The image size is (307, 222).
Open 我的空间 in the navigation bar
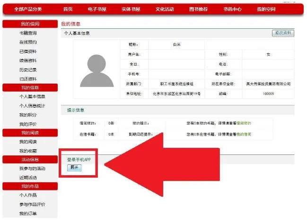click(266, 9)
